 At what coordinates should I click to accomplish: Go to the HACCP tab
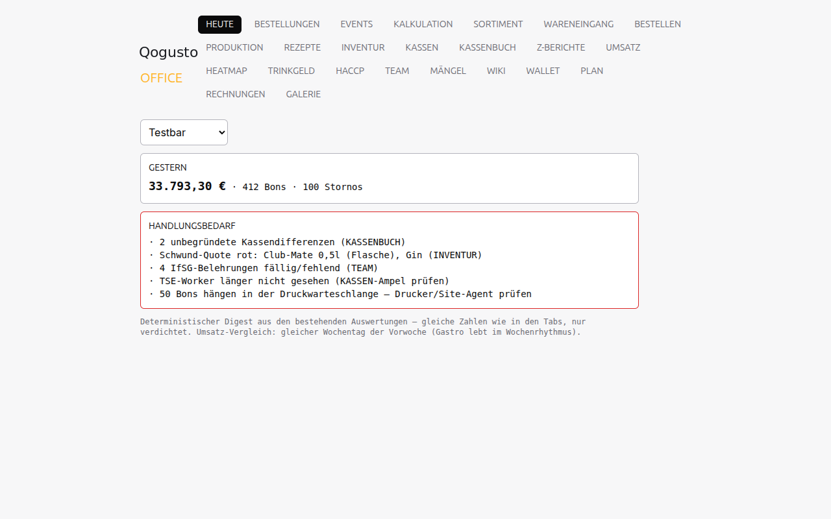350,71
